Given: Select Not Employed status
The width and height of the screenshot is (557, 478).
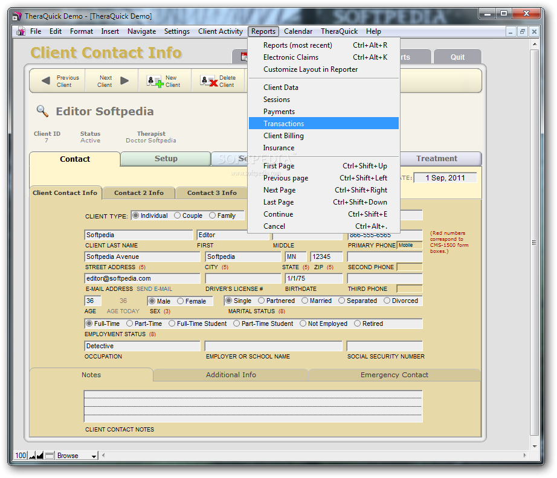Looking at the screenshot, I should (x=303, y=323).
